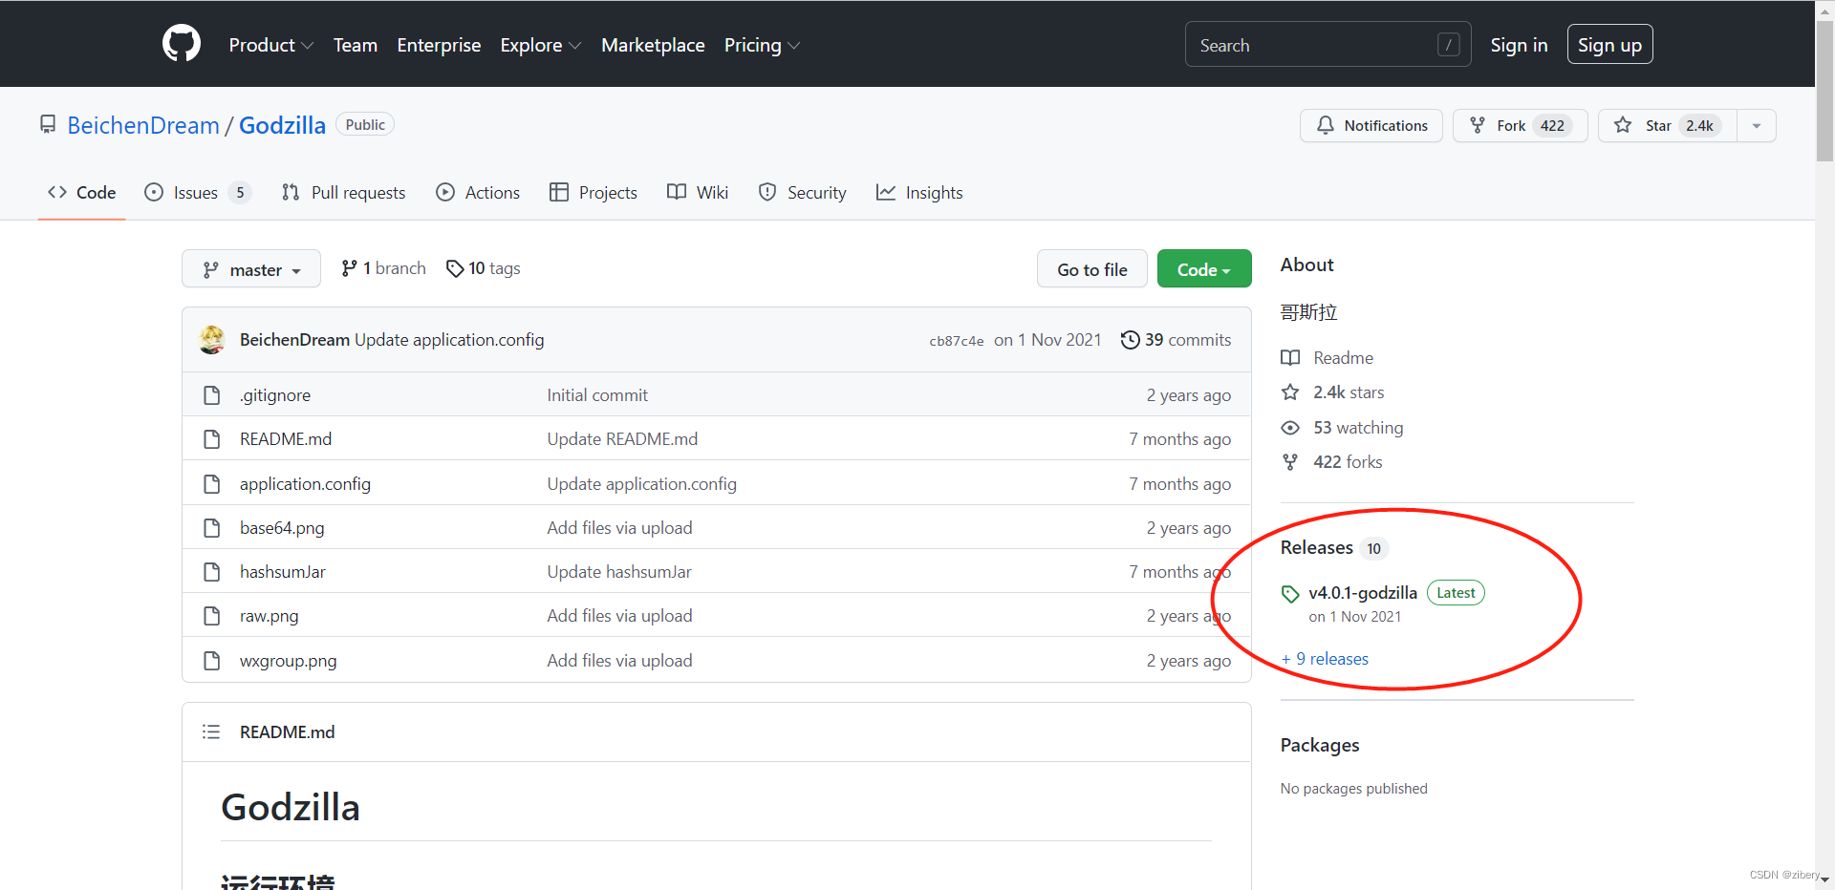Image resolution: width=1835 pixels, height=890 pixels.
Task: Open the Initial commit message link
Action: coord(597,395)
